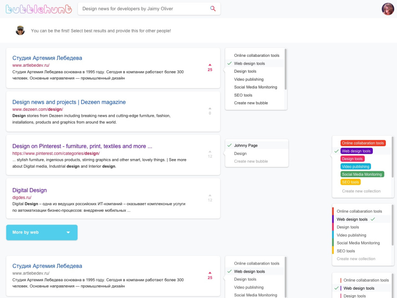Select 'Social Media Monitoring' in the topmost bubble list beside the first result
This screenshot has height=298, width=397.
tap(255, 87)
